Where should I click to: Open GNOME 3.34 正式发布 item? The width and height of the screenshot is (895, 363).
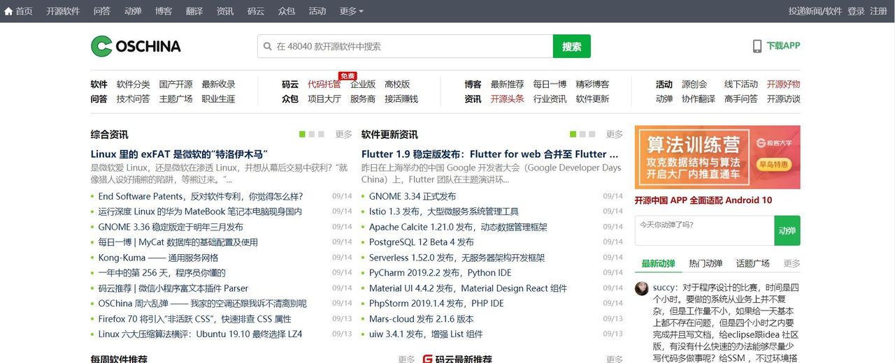pos(413,196)
